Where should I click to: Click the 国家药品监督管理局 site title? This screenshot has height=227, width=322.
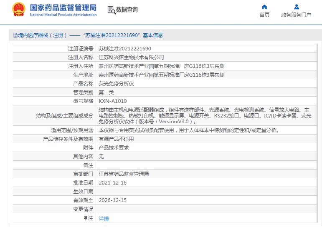click(x=63, y=7)
